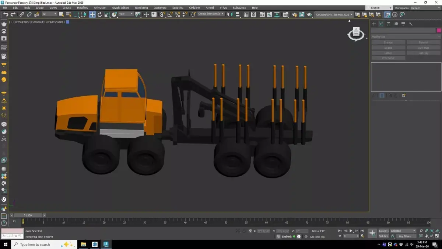The height and width of the screenshot is (249, 442).
Task: Click the current frame number field
Action: [x=351, y=236]
